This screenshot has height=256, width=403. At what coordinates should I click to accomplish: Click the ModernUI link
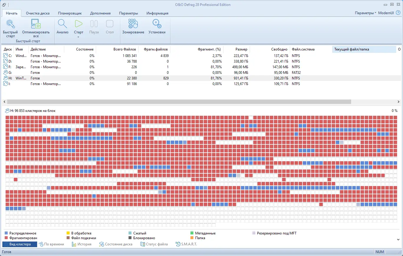(x=386, y=13)
